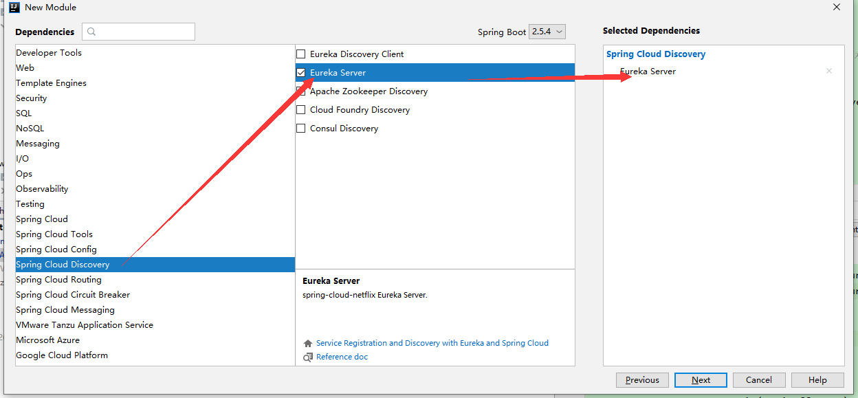Click the Cloud Foundry Discovery label
The width and height of the screenshot is (858, 398).
pyautogui.click(x=360, y=109)
